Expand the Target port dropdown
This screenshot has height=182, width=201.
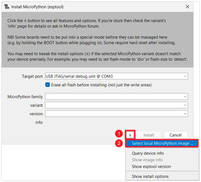(x=185, y=76)
